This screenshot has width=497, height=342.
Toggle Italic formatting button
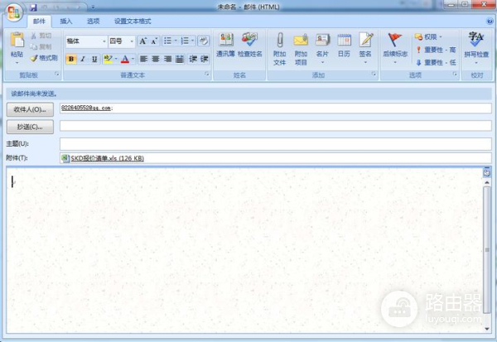[x=82, y=59]
